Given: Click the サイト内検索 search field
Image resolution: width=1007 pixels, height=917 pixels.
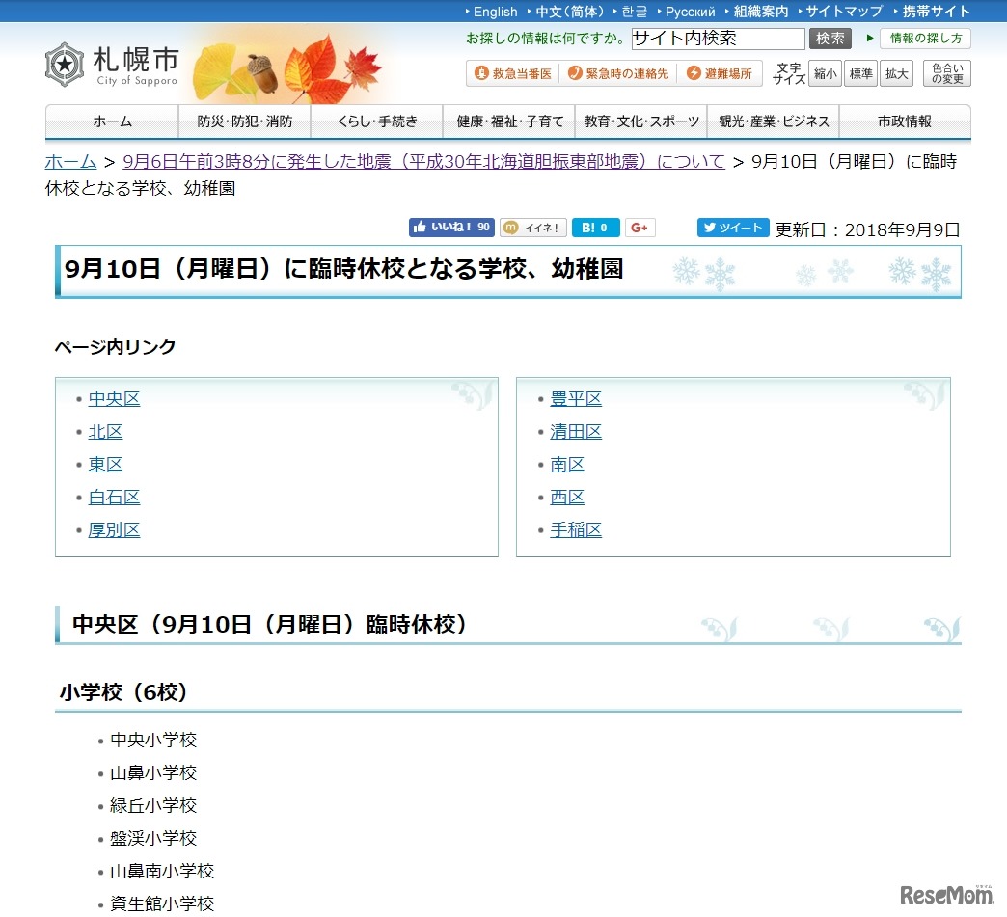Looking at the screenshot, I should coord(718,39).
